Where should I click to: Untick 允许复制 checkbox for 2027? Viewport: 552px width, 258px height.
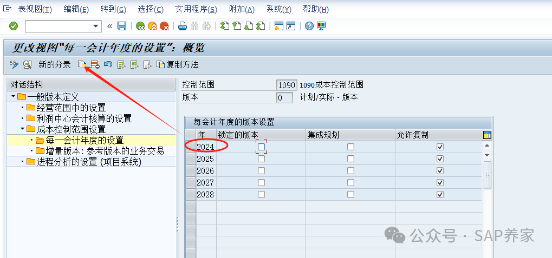click(440, 183)
